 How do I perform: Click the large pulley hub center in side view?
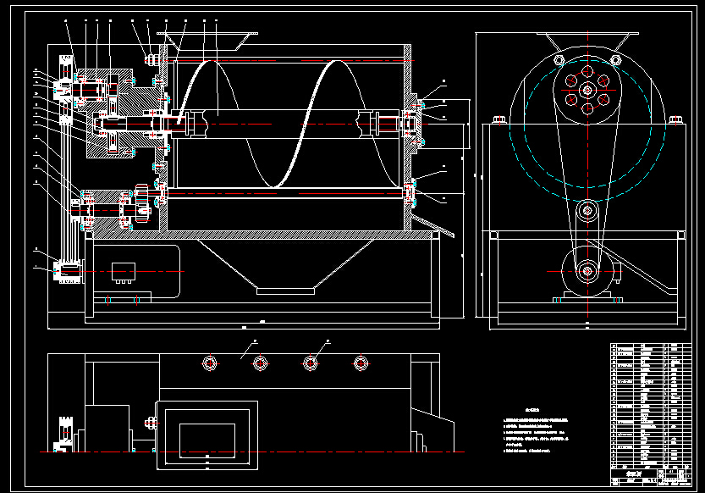coord(587,91)
